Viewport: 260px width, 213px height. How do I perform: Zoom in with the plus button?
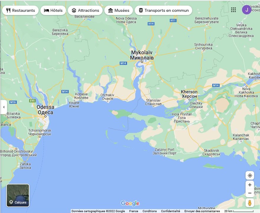250,185
